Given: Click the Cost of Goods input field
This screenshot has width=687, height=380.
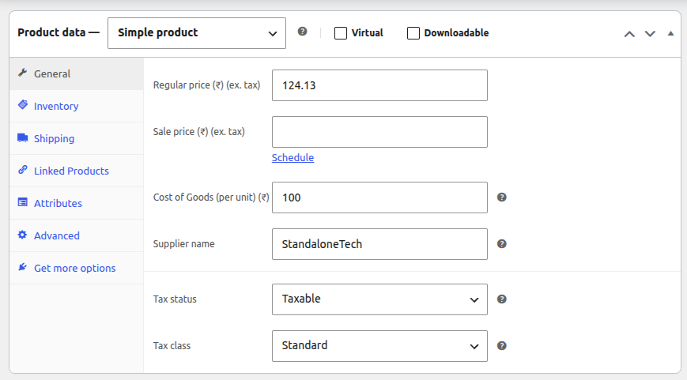Looking at the screenshot, I should coord(379,198).
